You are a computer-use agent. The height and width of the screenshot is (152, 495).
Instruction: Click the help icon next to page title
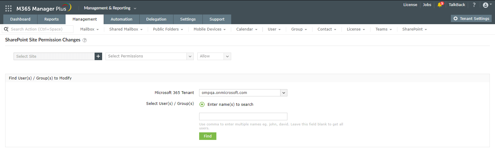tap(85, 40)
